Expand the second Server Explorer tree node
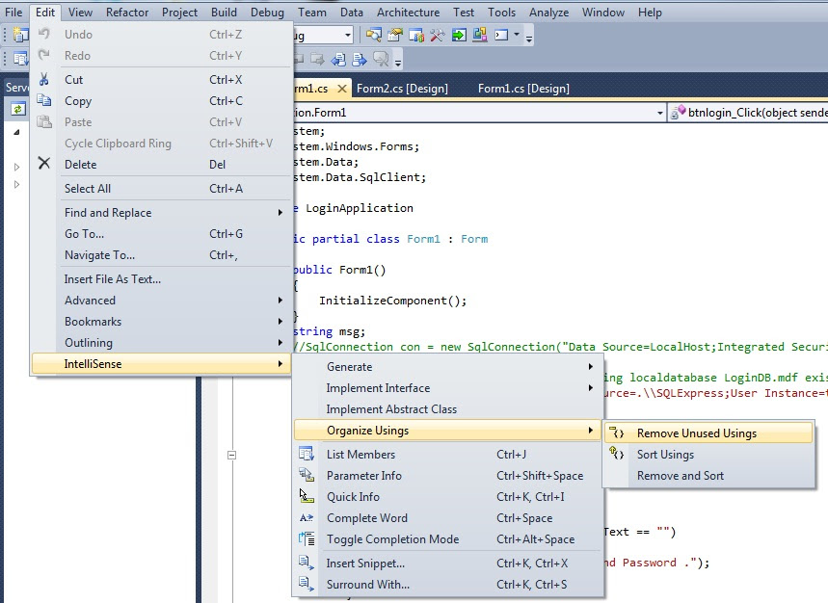The width and height of the screenshot is (828, 603). click(x=16, y=167)
